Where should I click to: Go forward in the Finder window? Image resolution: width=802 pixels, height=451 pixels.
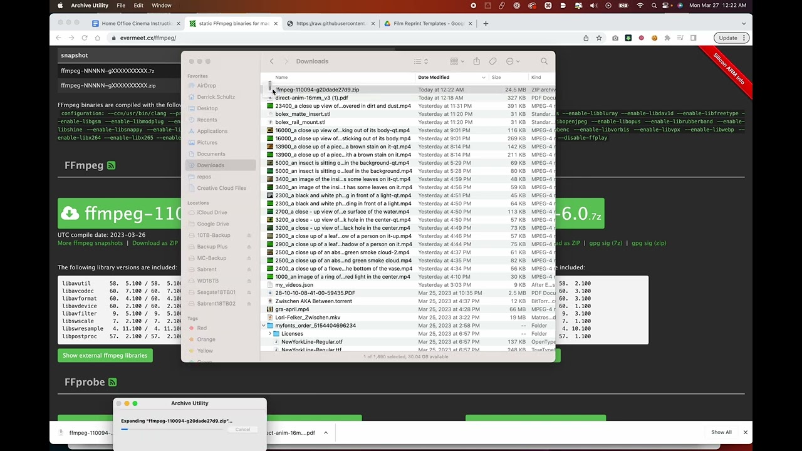pos(286,61)
